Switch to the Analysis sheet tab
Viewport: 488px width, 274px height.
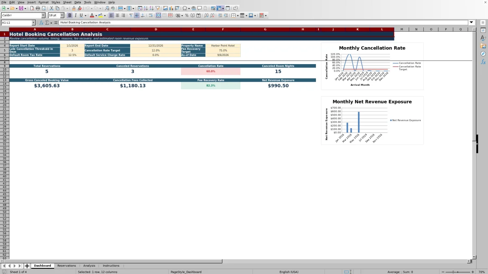(89, 265)
